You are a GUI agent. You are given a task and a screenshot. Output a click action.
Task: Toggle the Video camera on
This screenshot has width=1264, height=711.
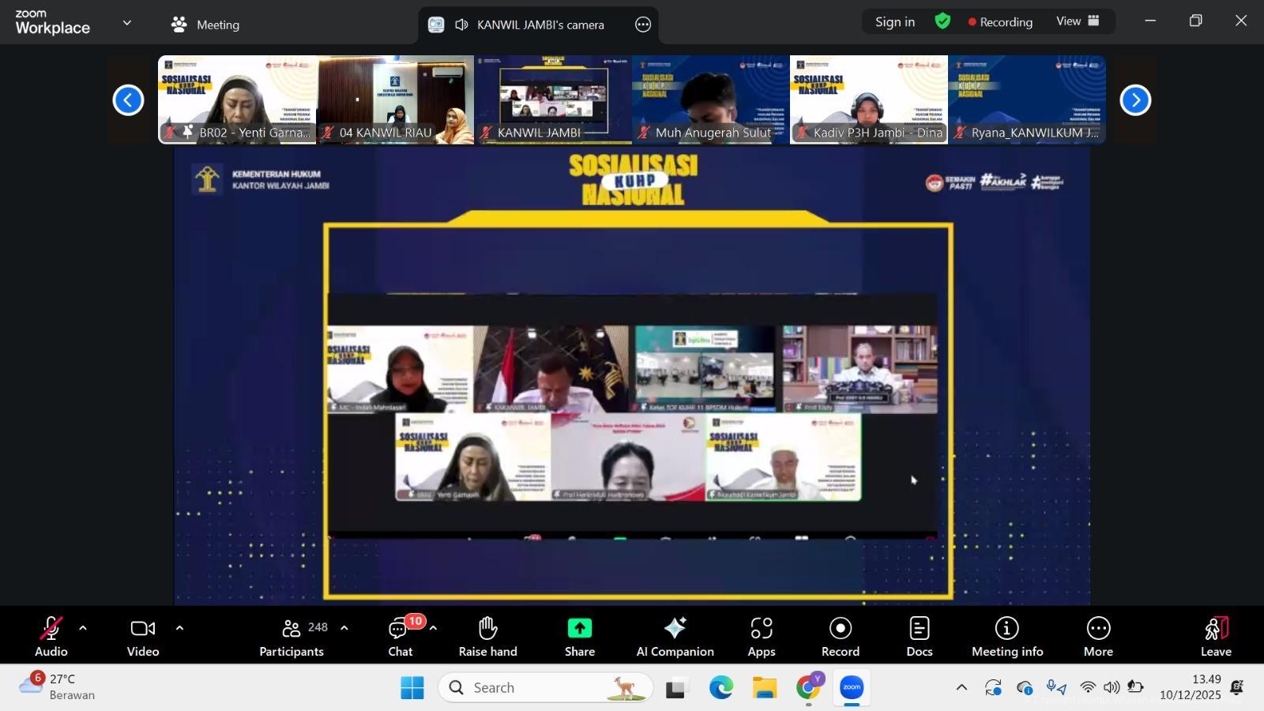click(143, 637)
